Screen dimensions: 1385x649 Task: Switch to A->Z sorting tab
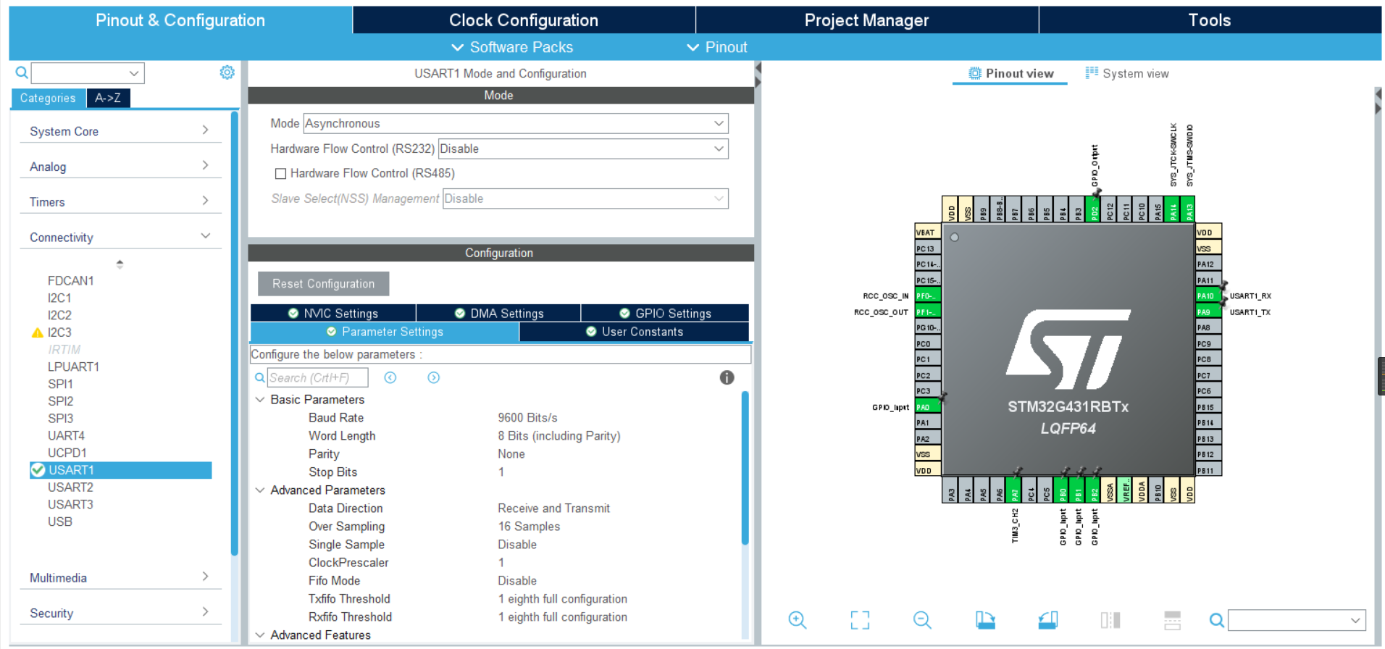(x=108, y=98)
